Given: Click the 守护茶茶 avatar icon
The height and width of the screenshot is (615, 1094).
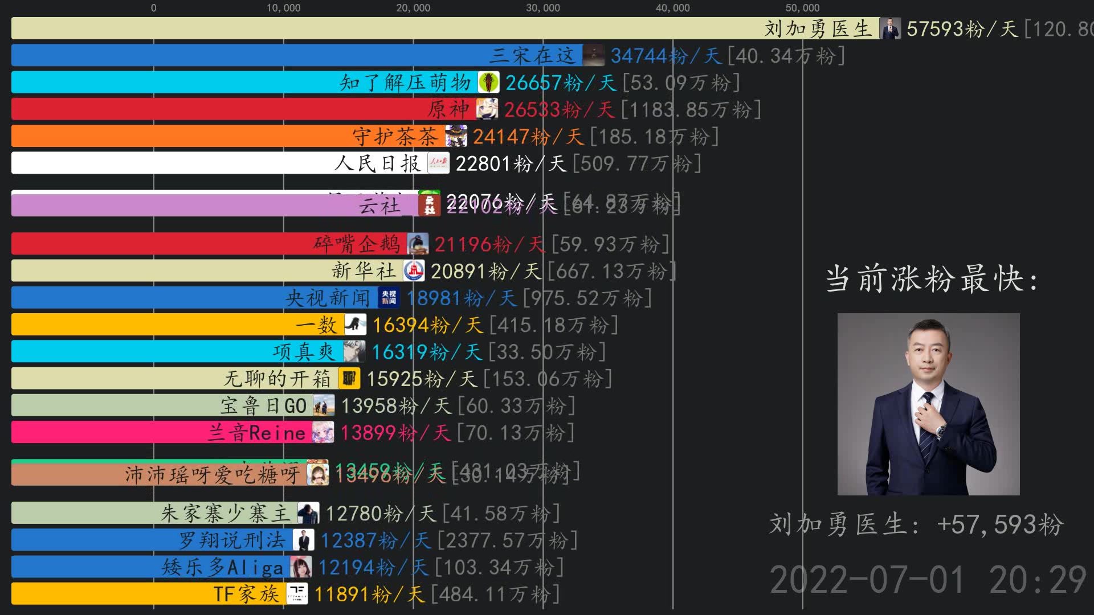Looking at the screenshot, I should pyautogui.click(x=456, y=136).
